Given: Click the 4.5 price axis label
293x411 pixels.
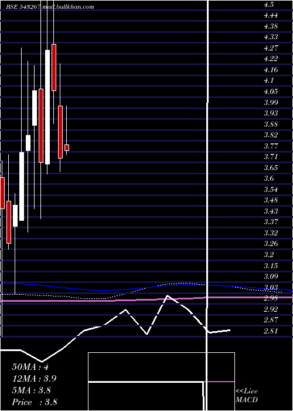Looking at the screenshot, I should 269,5.
